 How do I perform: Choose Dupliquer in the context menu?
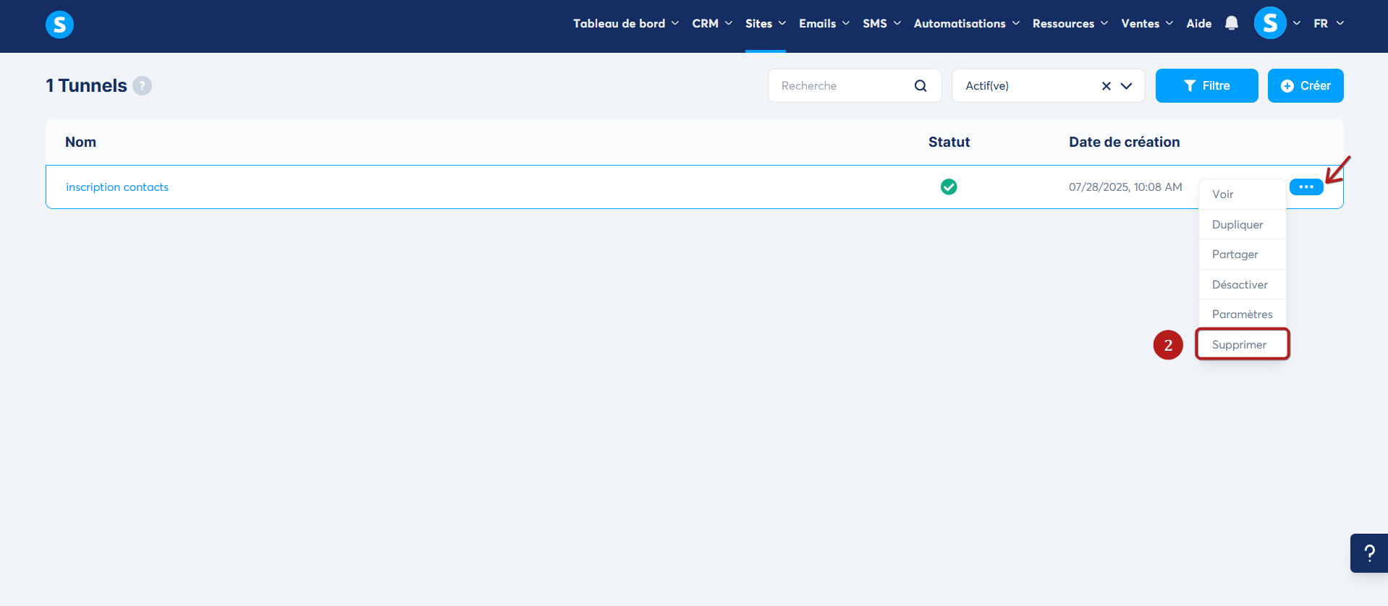coord(1243,224)
